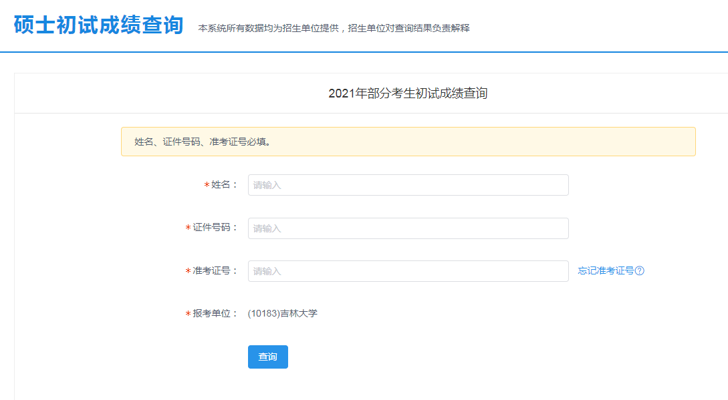This screenshot has height=400, width=728.
Task: Activate the 准考证号 input field
Action: tap(408, 271)
